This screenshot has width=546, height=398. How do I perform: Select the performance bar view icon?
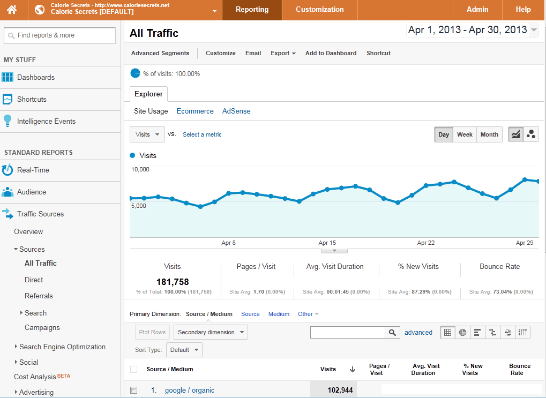pyautogui.click(x=477, y=333)
